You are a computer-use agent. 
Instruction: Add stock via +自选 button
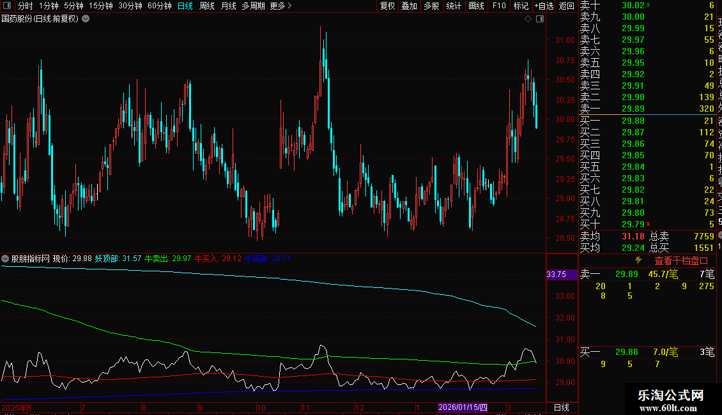pos(544,6)
